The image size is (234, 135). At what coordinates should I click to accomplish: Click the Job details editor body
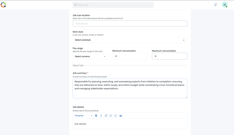pos(130,124)
